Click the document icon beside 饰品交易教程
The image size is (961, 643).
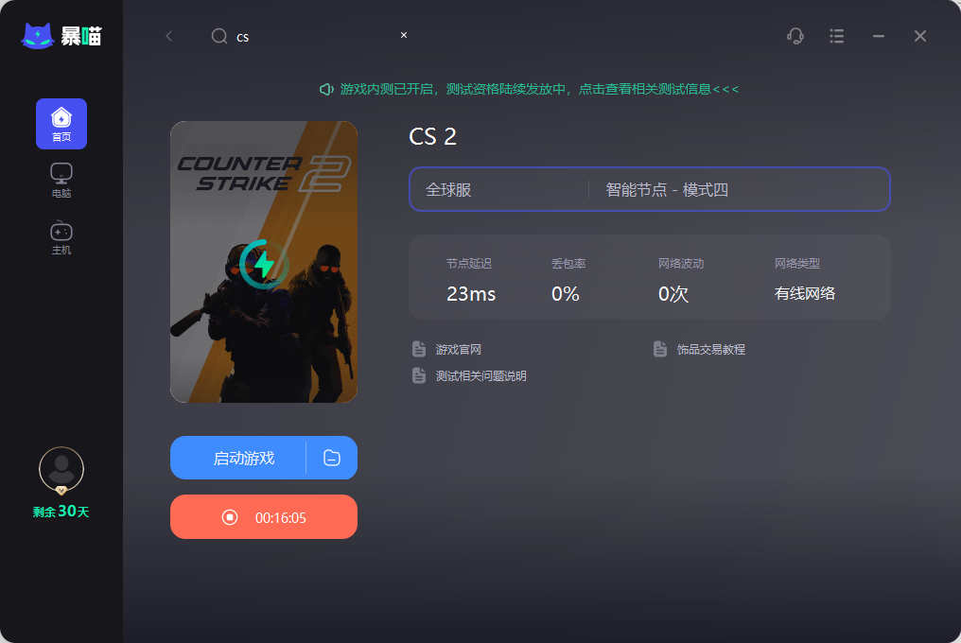tap(660, 349)
